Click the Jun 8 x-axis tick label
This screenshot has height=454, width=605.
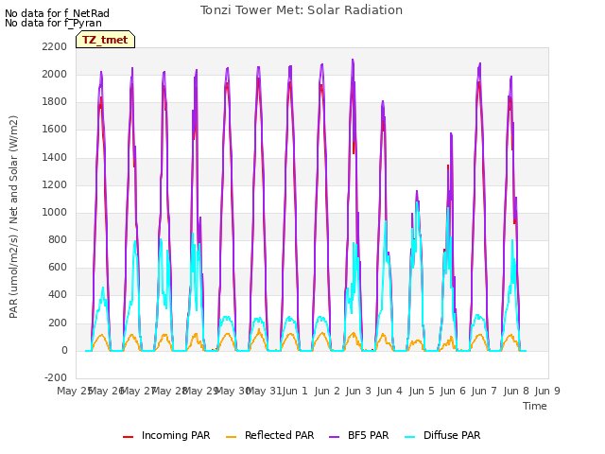point(516,391)
